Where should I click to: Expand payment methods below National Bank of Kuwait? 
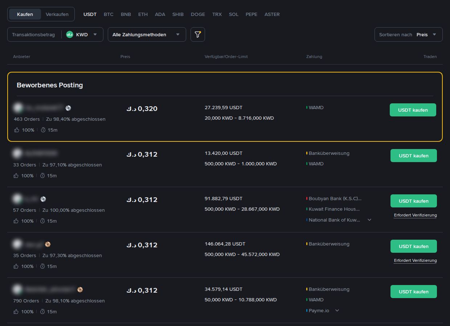(369, 220)
